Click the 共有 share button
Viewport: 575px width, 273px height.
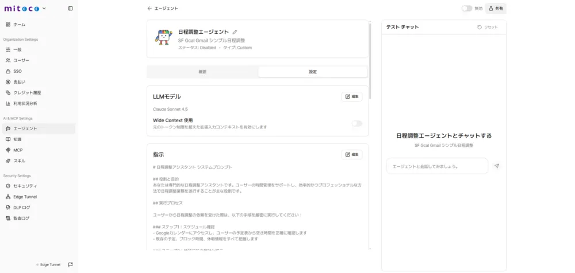[x=496, y=9]
